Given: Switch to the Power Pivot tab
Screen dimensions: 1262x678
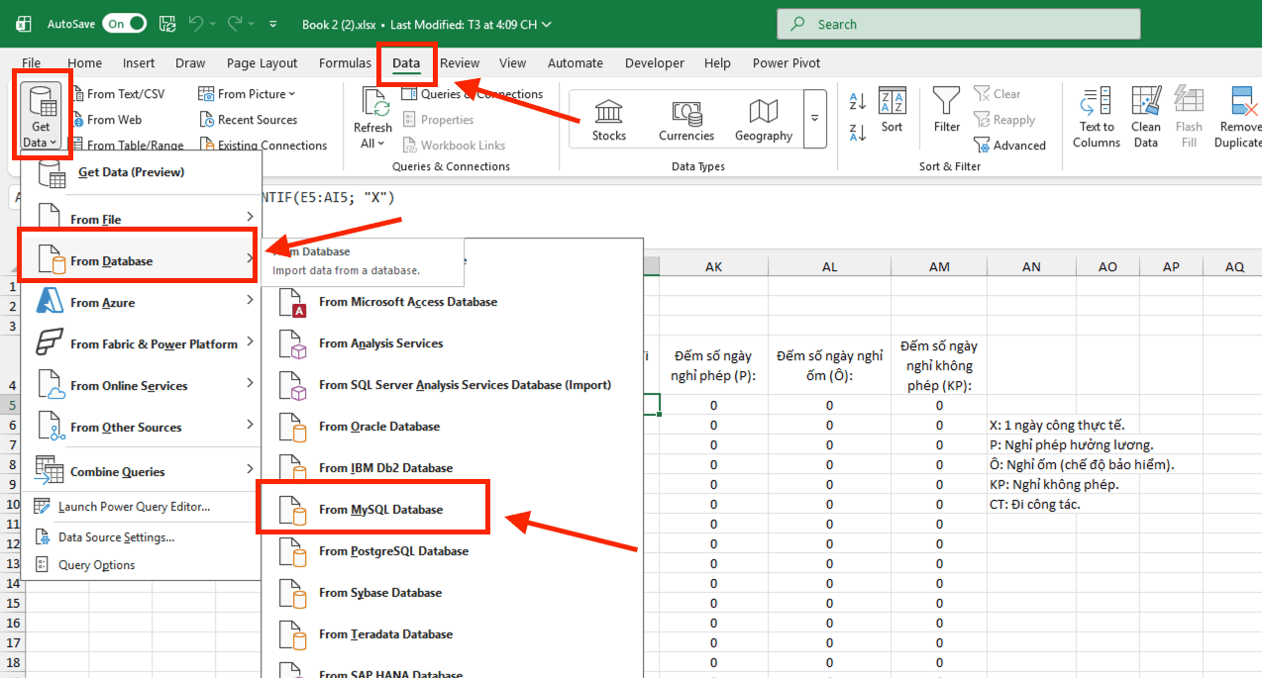Looking at the screenshot, I should (787, 62).
